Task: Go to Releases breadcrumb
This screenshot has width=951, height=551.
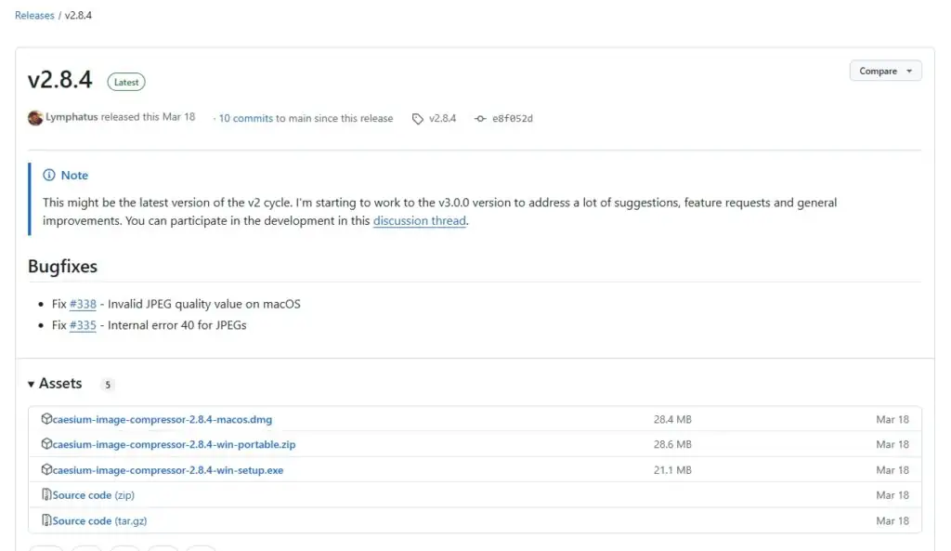Action: point(34,16)
